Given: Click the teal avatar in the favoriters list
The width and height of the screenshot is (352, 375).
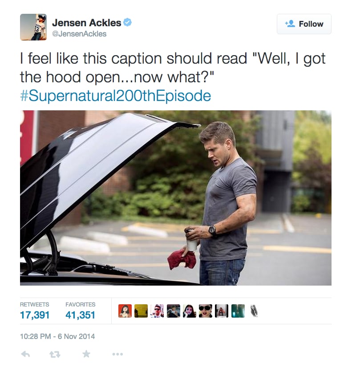Looking at the screenshot, I should pos(238,311).
